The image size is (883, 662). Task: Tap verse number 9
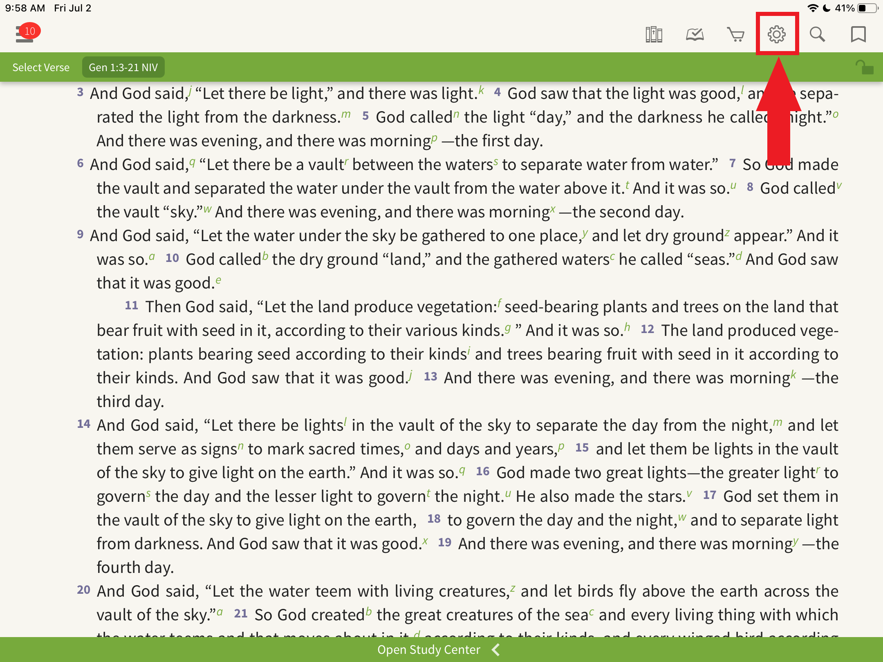tap(80, 235)
